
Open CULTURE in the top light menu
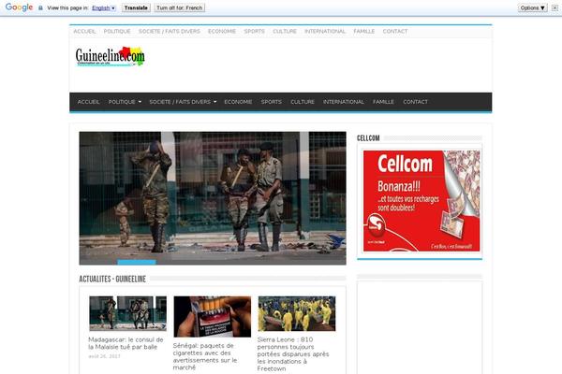[285, 32]
